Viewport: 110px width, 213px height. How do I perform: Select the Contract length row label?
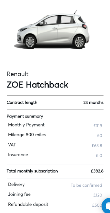coord(22,102)
